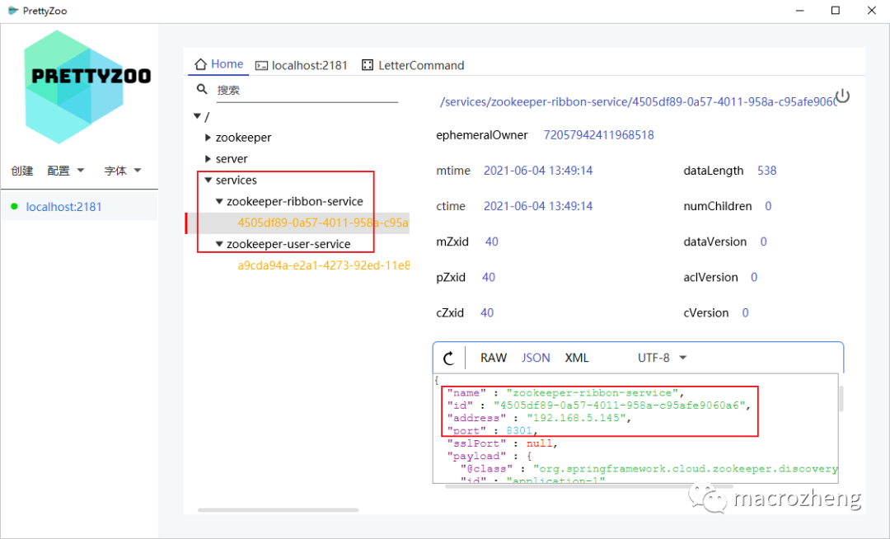Click the "@class" line in the payload
890x539 pixels.
click(x=649, y=469)
